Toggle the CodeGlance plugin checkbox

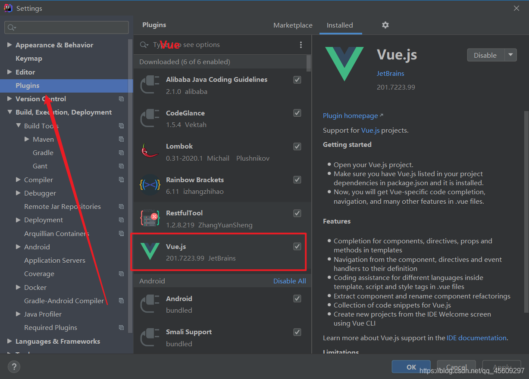[297, 113]
